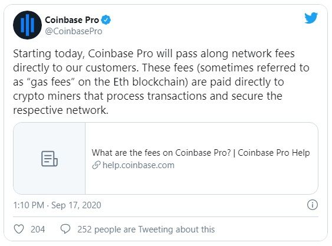Open the Coinbase Pro profile avatar
The height and width of the screenshot is (246, 332).
point(27,25)
